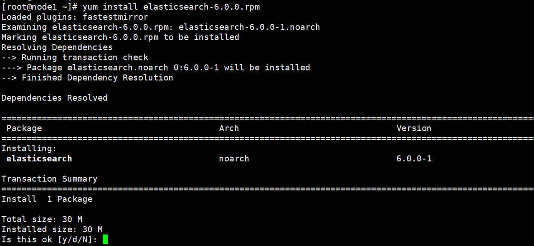This screenshot has height=246, width=534.
Task: Click the 'Loaded plugins: fastestmirror' line
Action: (x=75, y=17)
